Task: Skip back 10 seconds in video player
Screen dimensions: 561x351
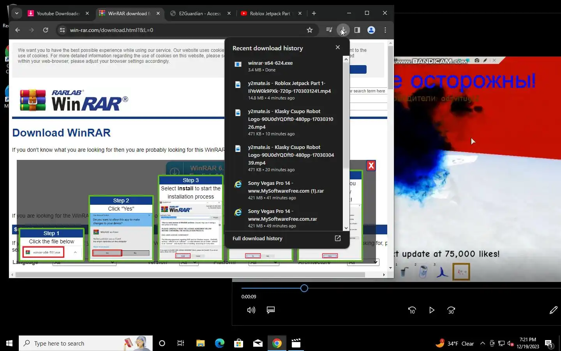Action: click(x=412, y=310)
